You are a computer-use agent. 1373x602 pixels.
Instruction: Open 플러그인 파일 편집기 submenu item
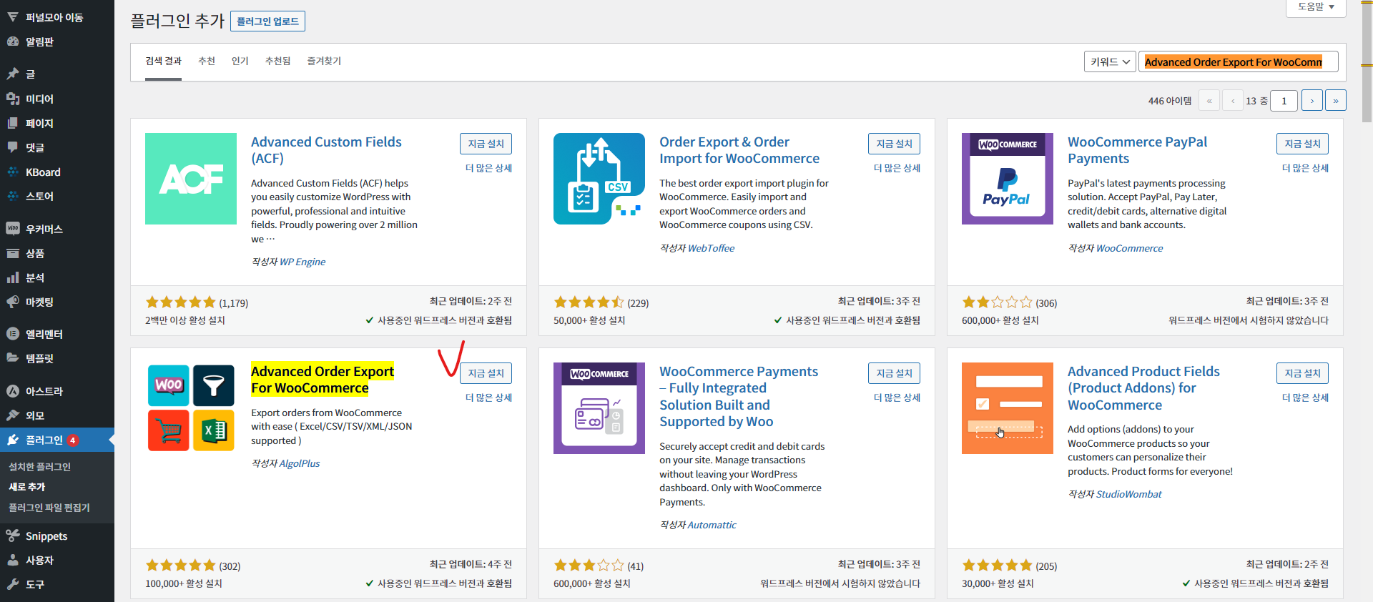(x=49, y=508)
